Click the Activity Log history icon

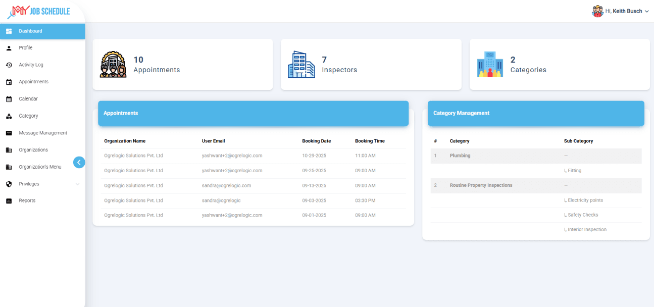[x=9, y=65]
